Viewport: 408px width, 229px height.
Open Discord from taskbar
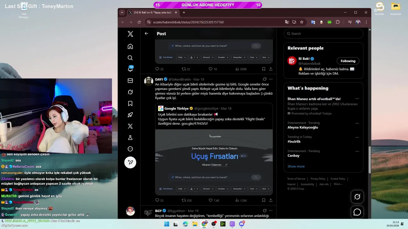(x=242, y=224)
